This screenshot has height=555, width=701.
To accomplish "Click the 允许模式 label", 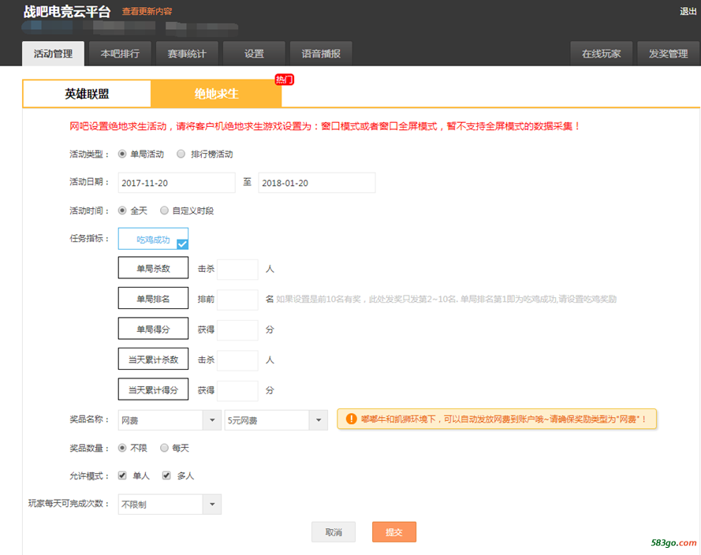I will [x=89, y=476].
